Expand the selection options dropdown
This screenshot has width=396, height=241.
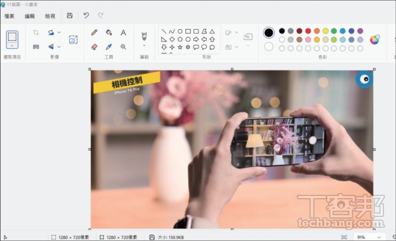pyautogui.click(x=12, y=46)
